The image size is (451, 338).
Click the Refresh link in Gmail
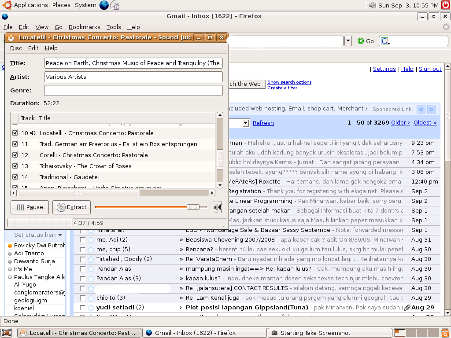pos(263,123)
